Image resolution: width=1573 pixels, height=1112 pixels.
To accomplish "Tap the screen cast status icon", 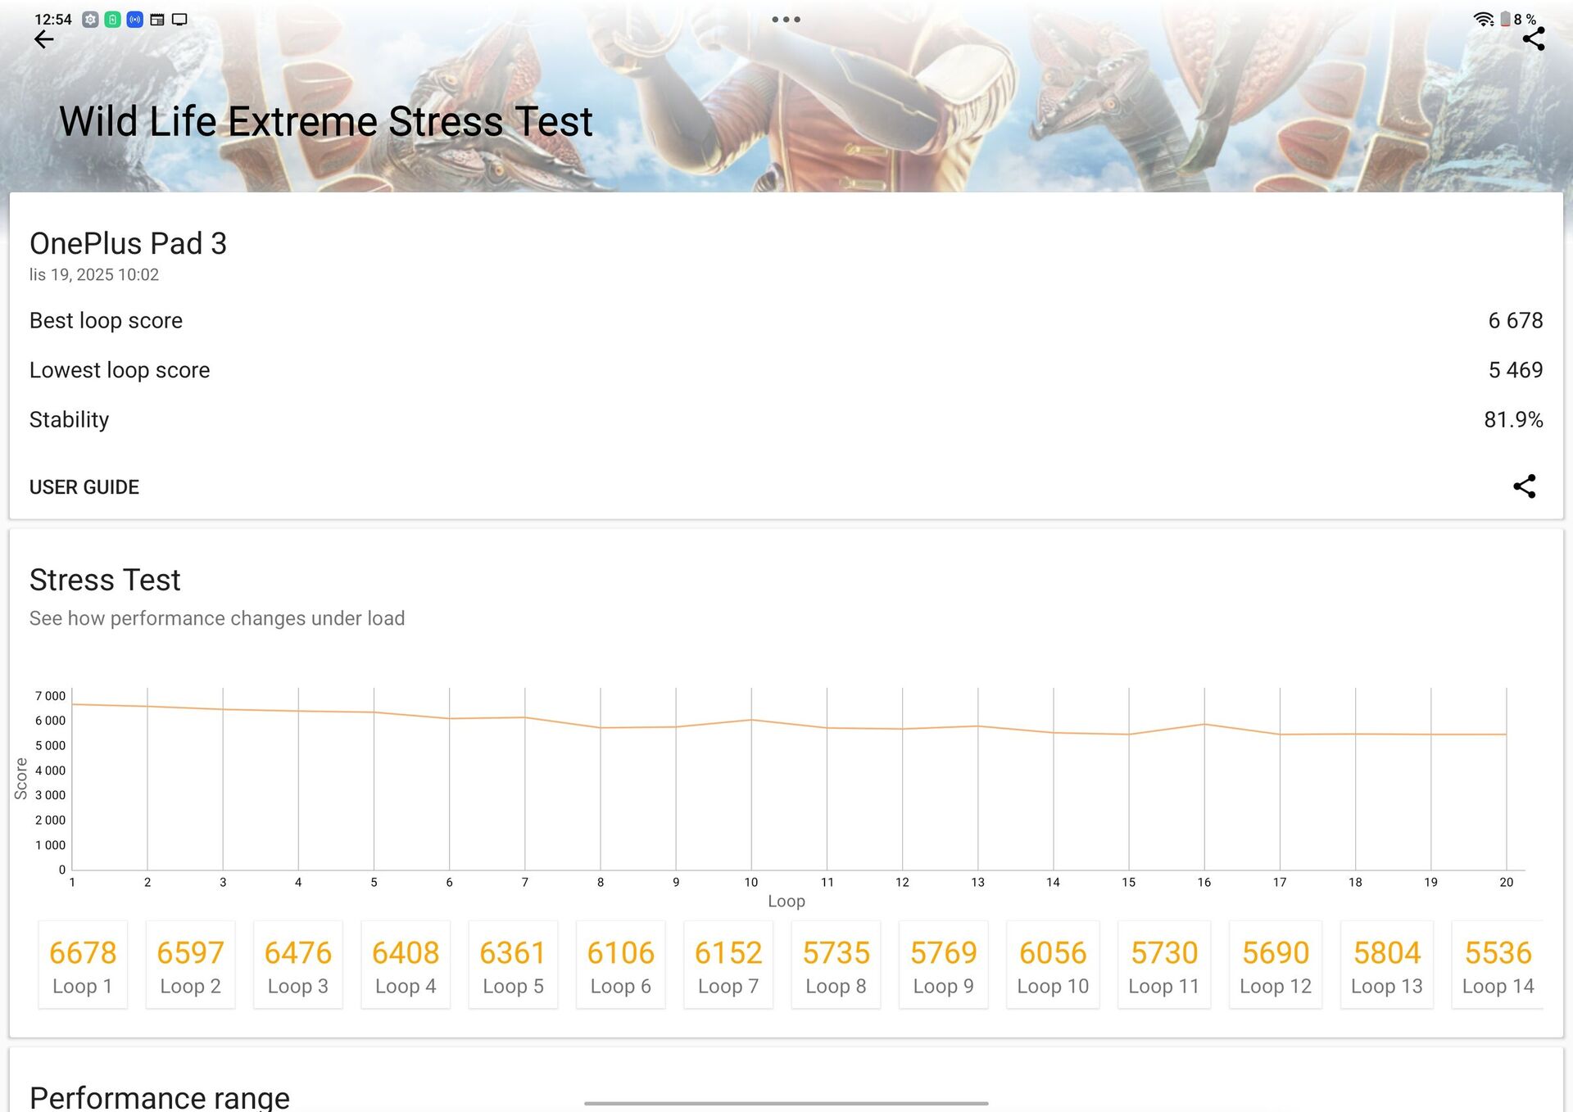I will (179, 19).
